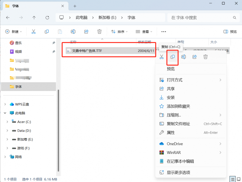Click the Copy icon in the top toolbar
The width and height of the screenshot is (242, 182).
coord(47,32)
